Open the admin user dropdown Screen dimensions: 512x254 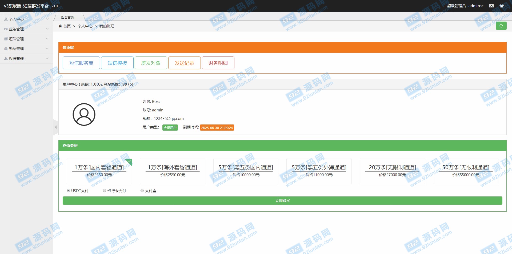tap(476, 6)
